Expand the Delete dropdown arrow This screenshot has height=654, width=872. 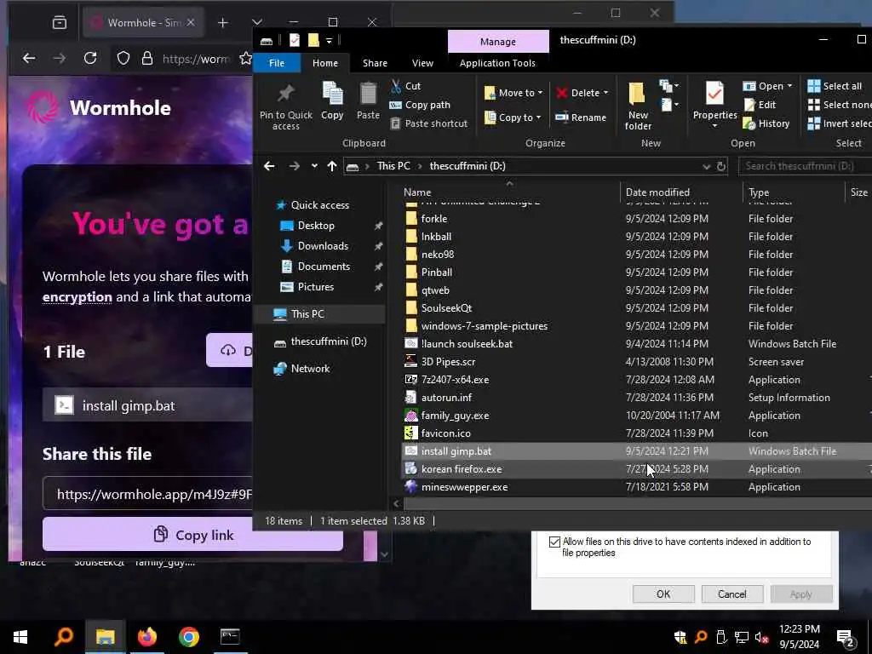[605, 93]
